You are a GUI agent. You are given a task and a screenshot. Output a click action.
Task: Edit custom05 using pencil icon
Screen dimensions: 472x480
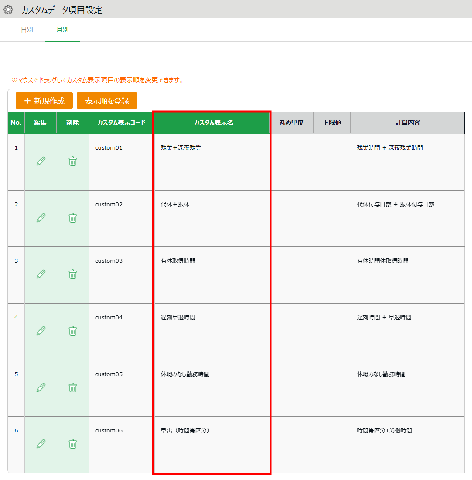pos(41,387)
